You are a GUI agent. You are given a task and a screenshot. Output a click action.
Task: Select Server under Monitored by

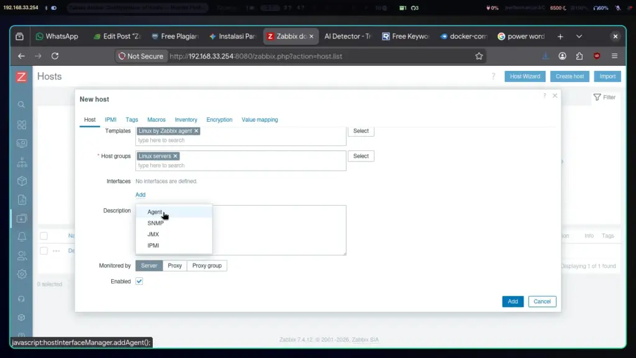click(x=149, y=266)
